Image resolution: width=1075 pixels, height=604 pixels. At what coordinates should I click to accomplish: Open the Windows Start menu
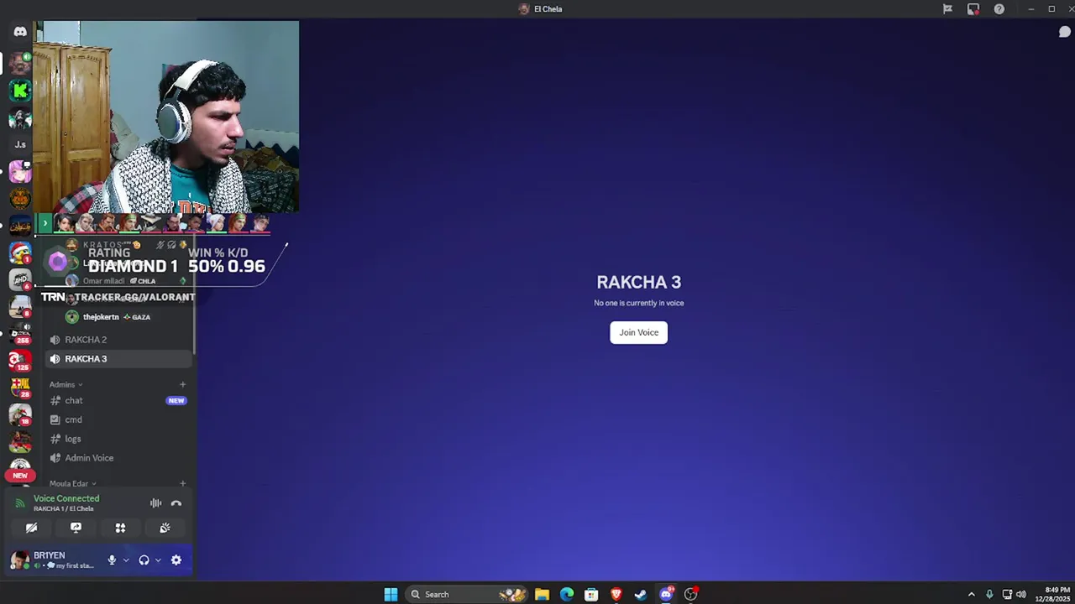(391, 594)
